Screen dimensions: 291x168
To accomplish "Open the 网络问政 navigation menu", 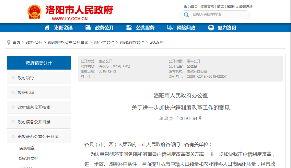I will pyautogui.click(x=186, y=28).
